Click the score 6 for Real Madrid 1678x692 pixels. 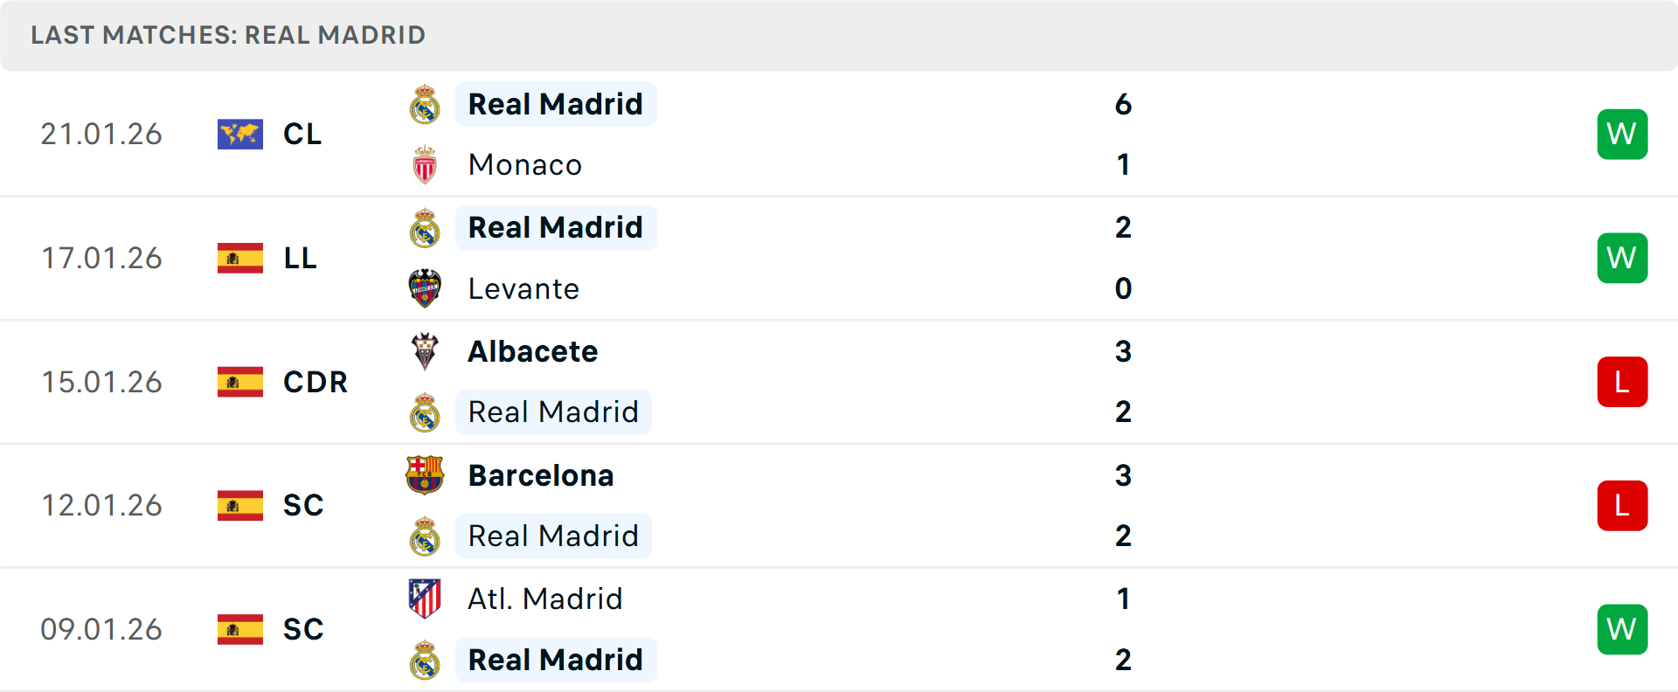tap(1123, 105)
